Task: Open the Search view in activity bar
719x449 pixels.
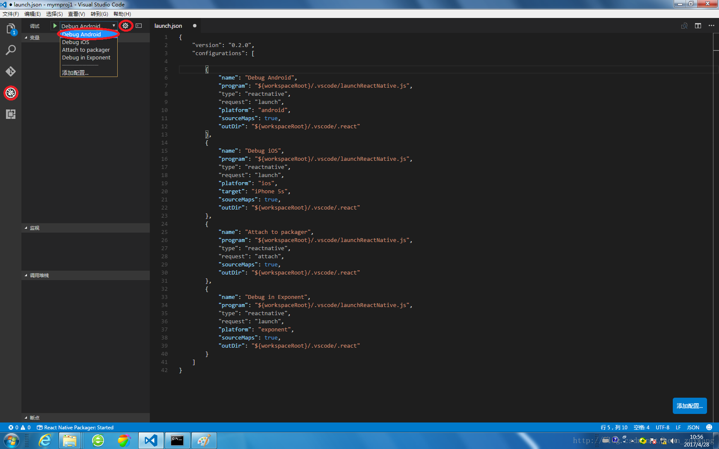Action: 11,50
